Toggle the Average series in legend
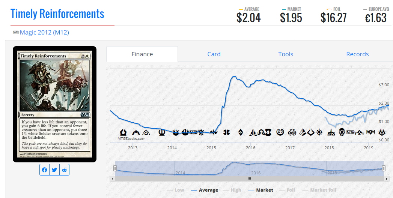 point(205,190)
